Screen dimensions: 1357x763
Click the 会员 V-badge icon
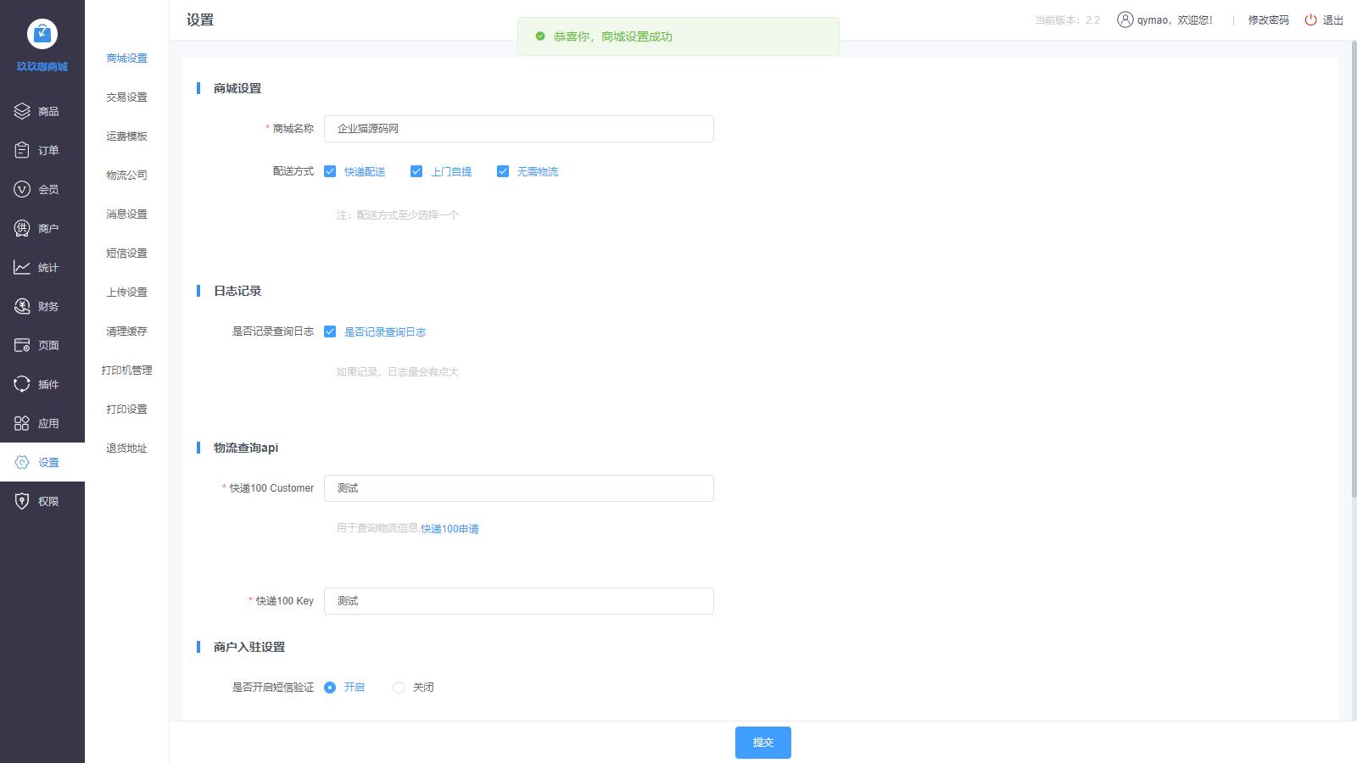[x=22, y=189]
